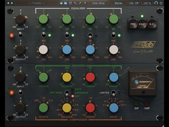Click the reload preset icon
Image resolution: width=169 pixels, height=127 pixels.
(70, 3)
